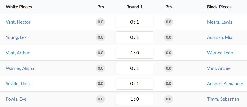This screenshot has width=247, height=107.
Task: Open Adarski, Alexander profile link
Action: pyautogui.click(x=225, y=84)
